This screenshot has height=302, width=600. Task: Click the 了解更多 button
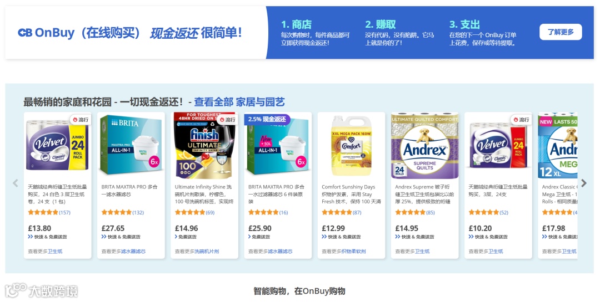click(561, 32)
